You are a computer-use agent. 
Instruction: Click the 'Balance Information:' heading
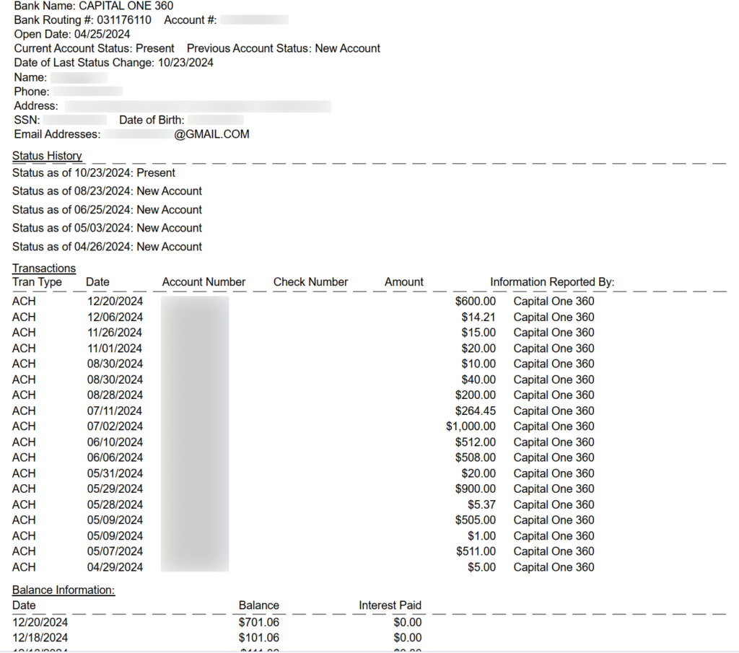click(64, 590)
